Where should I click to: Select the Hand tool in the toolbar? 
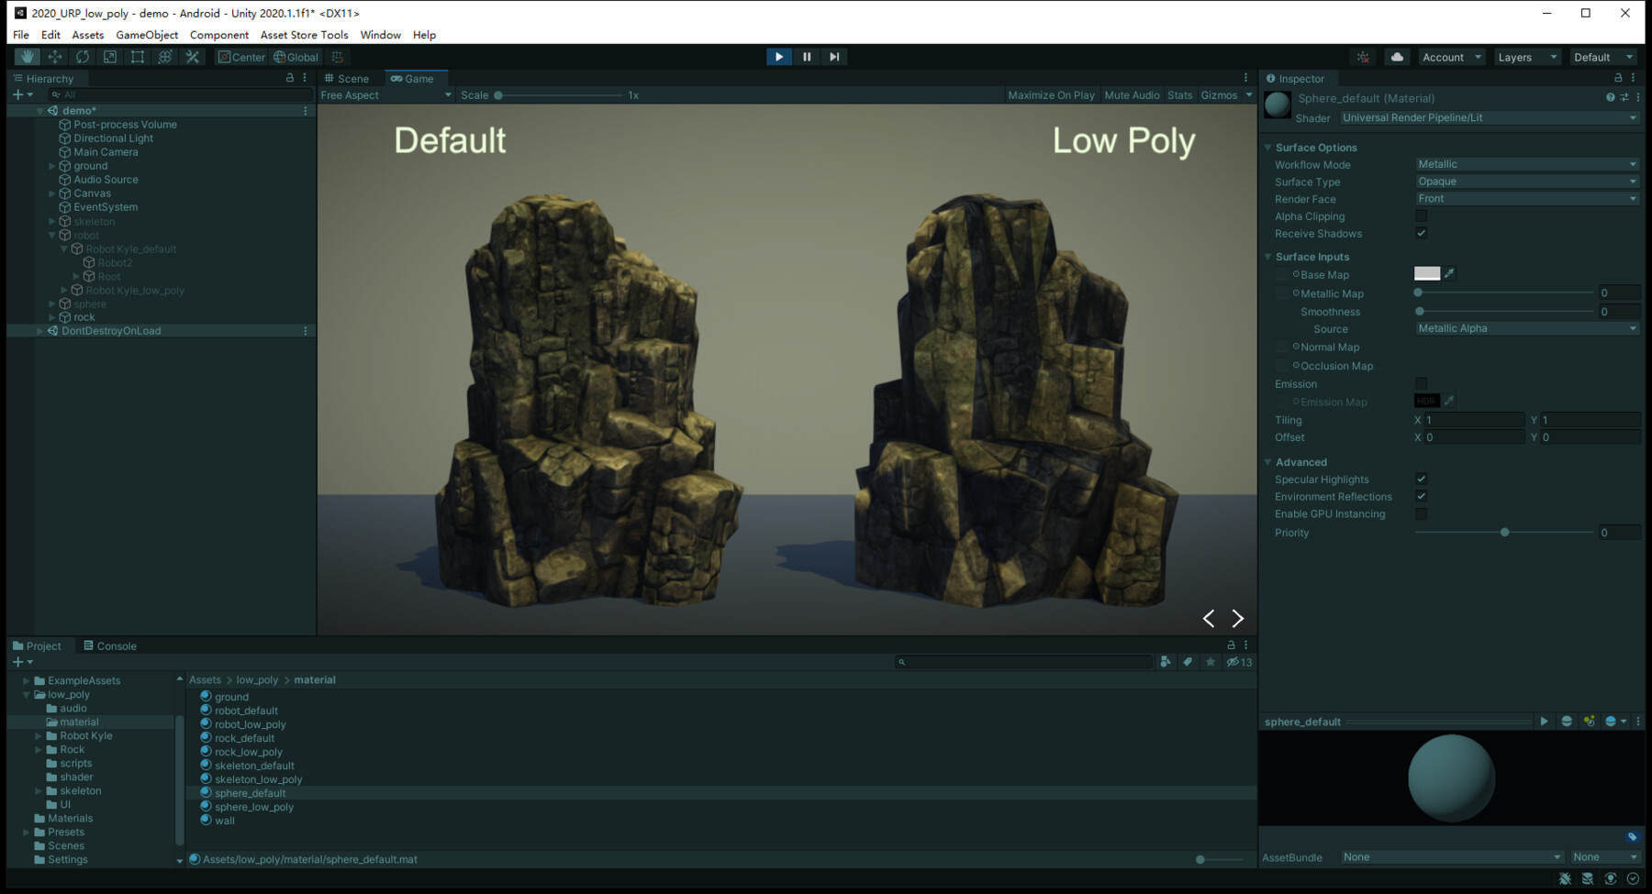point(27,56)
